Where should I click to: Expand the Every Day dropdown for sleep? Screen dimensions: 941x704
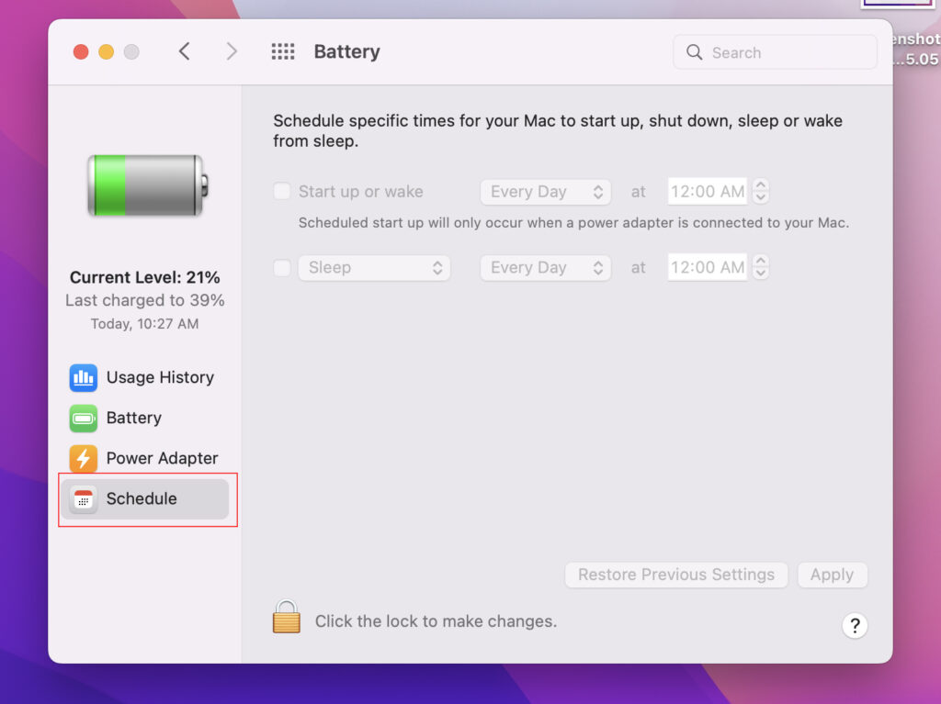[x=546, y=267]
